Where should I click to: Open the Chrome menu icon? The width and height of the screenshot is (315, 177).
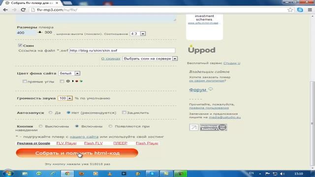pyautogui.click(x=310, y=10)
